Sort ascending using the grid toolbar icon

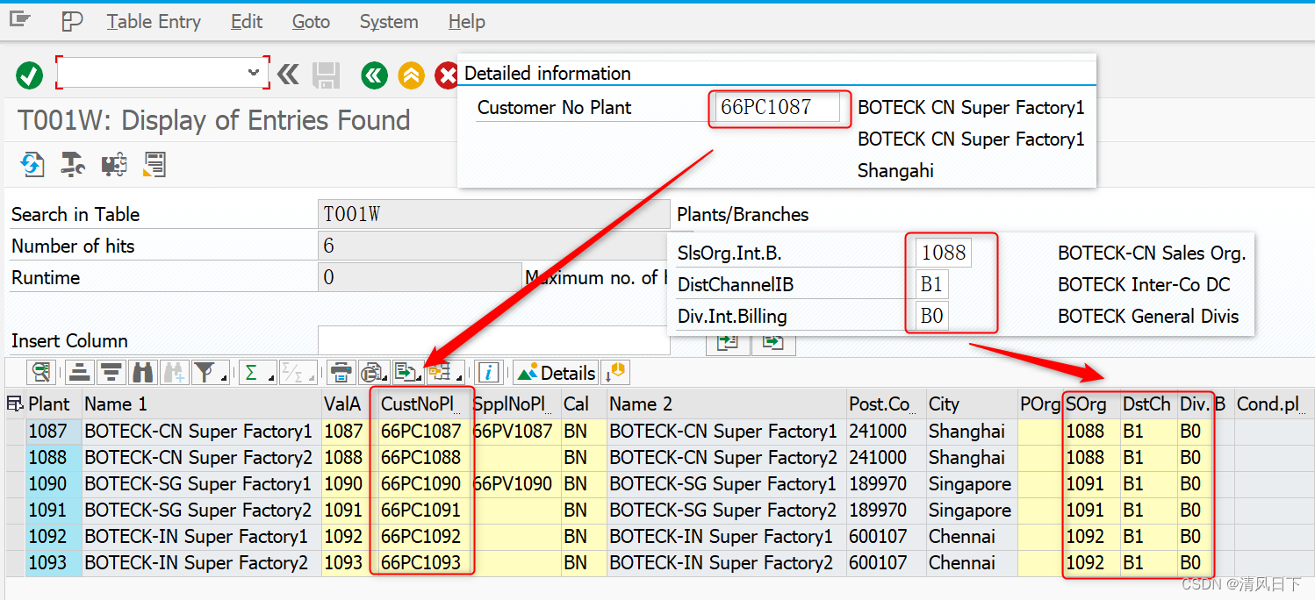coord(80,373)
